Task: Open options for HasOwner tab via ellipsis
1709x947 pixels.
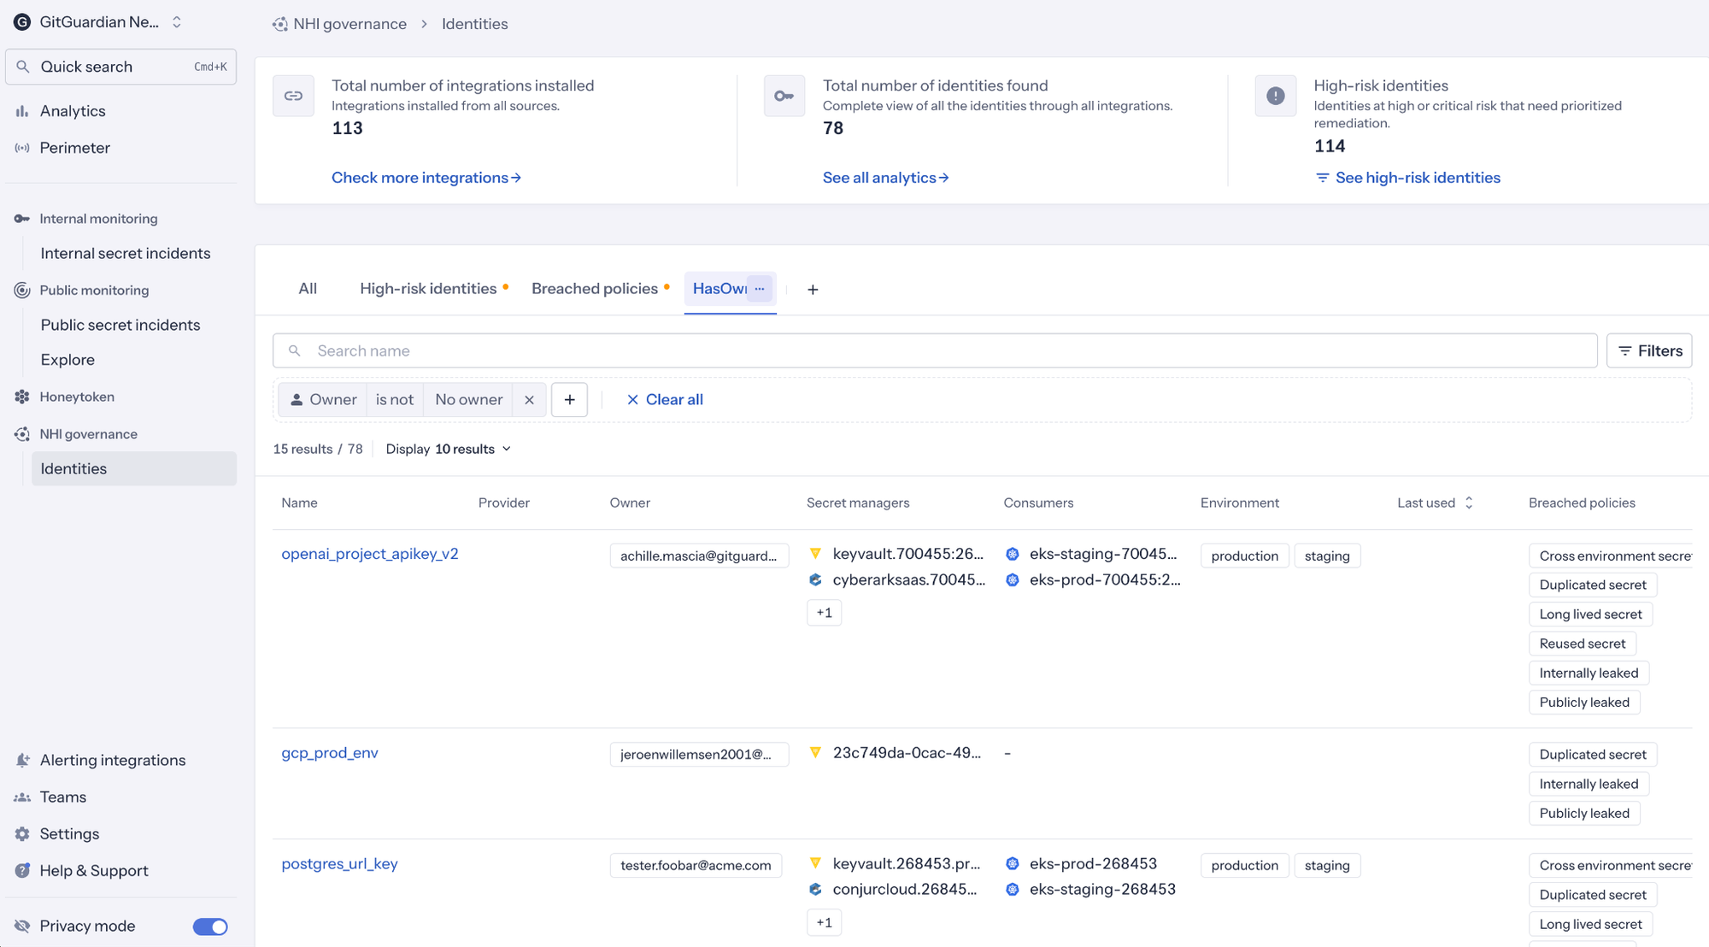Action: click(760, 289)
